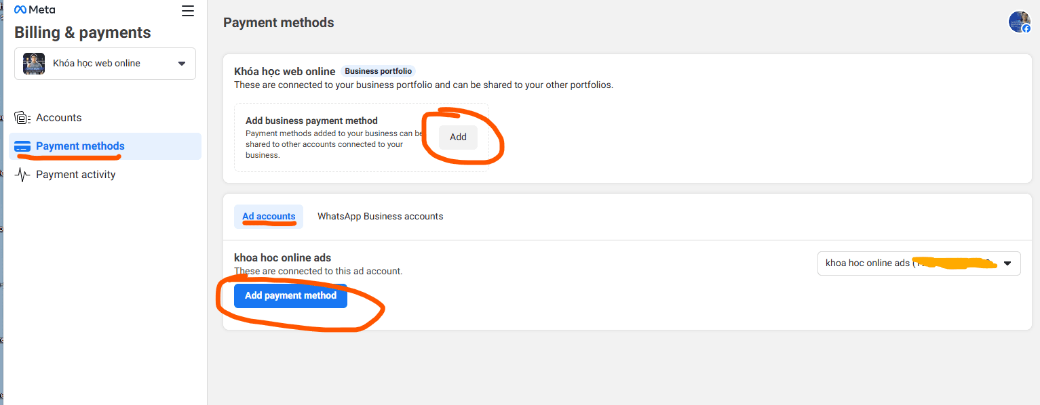This screenshot has height=405, width=1040.
Task: Open the khoa hoc online ads account dropdown
Action: tap(919, 263)
